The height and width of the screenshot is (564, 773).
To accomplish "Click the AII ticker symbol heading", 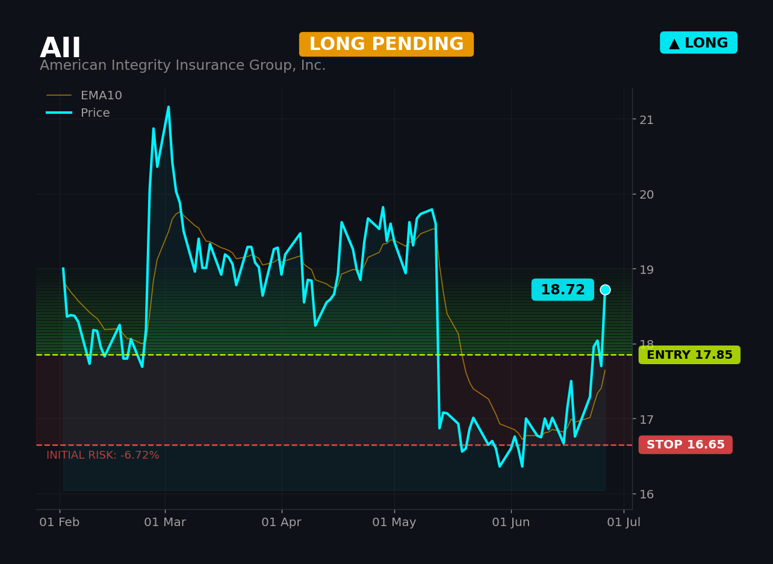I will click(60, 48).
